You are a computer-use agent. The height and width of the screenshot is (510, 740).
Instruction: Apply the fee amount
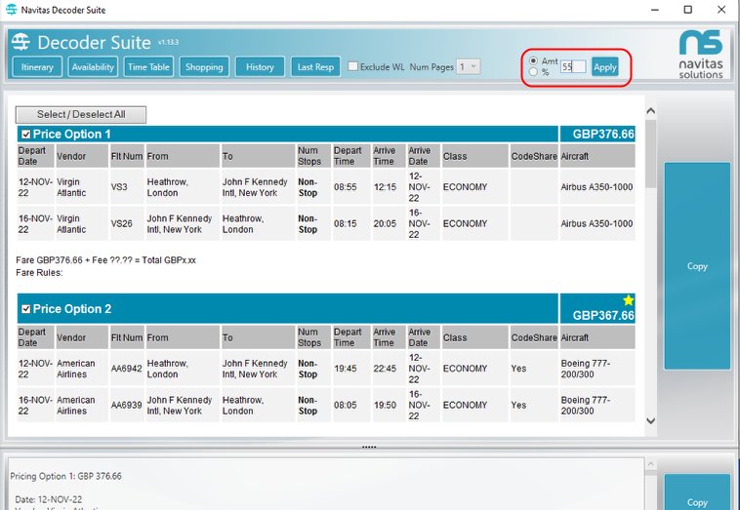click(x=605, y=67)
